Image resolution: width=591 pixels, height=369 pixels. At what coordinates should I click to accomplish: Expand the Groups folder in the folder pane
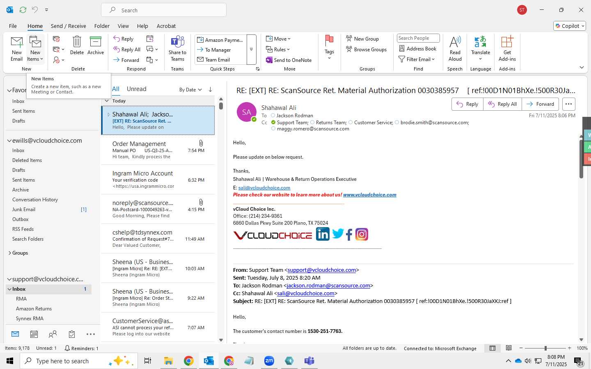(10, 253)
